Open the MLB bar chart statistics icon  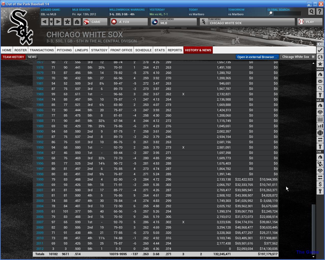(x=320, y=126)
